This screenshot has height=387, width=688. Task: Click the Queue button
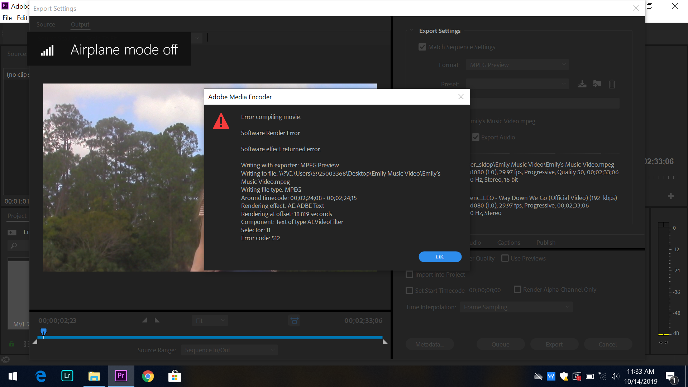[x=500, y=344]
